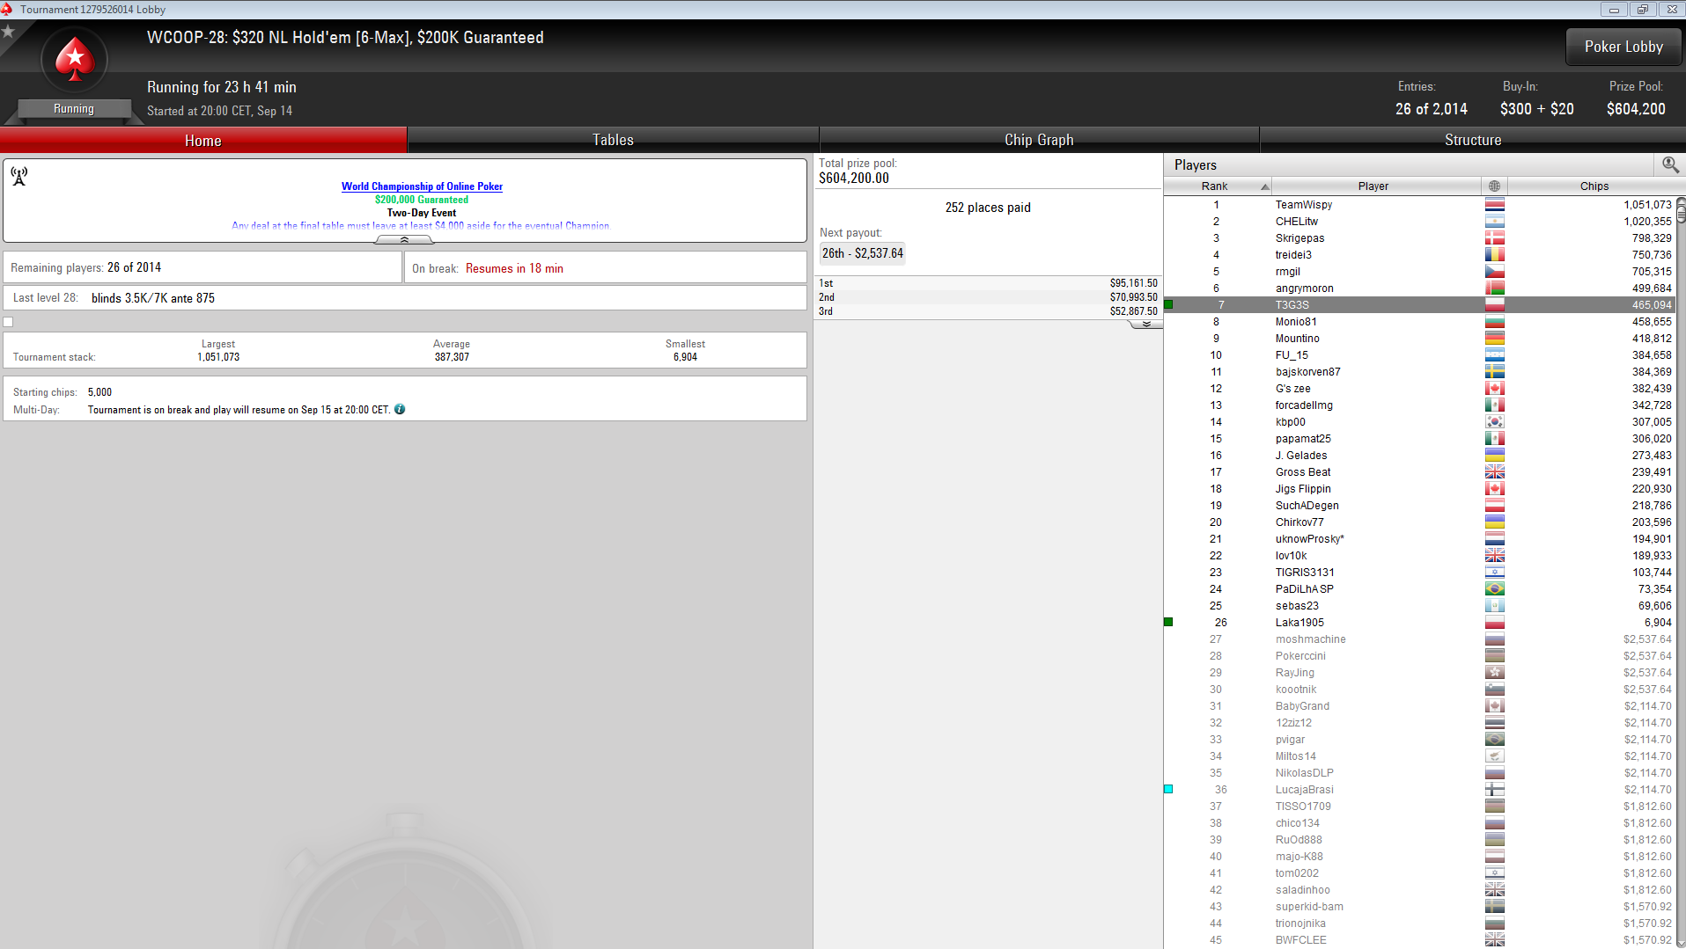Viewport: 1686px width, 949px height.
Task: Click the Poker Lobby button
Action: pos(1623,47)
